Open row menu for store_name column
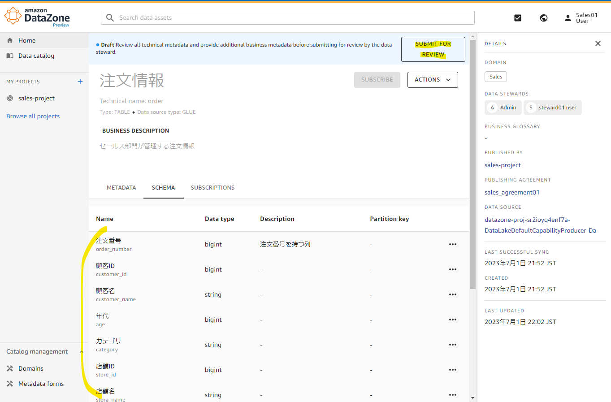611x402 pixels. pos(453,395)
